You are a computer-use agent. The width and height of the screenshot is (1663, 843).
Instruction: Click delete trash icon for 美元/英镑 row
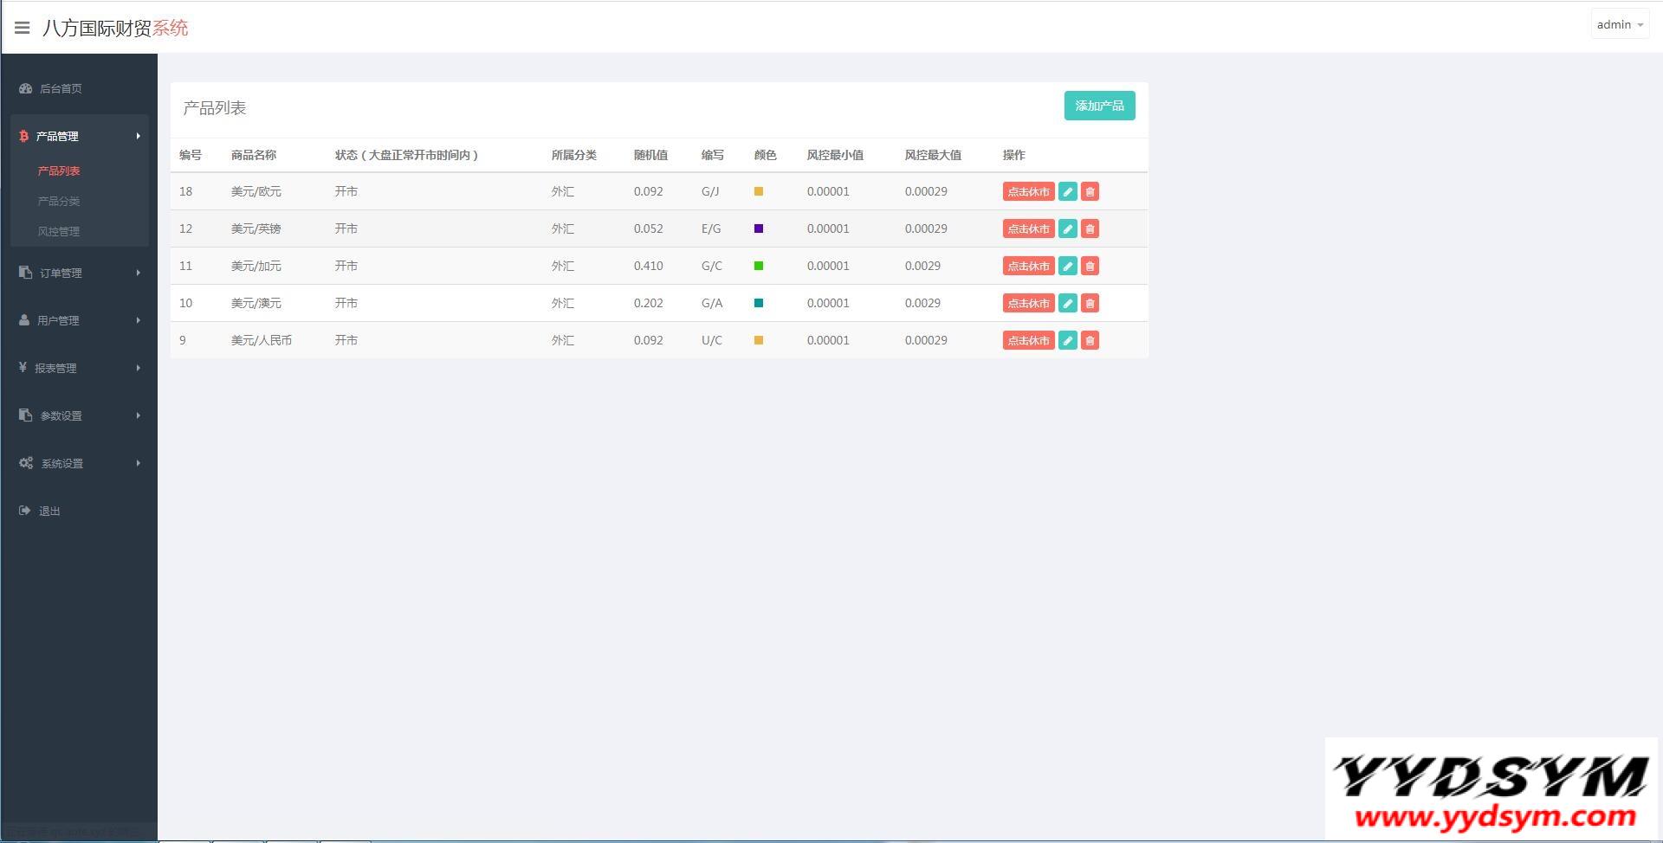[1090, 229]
